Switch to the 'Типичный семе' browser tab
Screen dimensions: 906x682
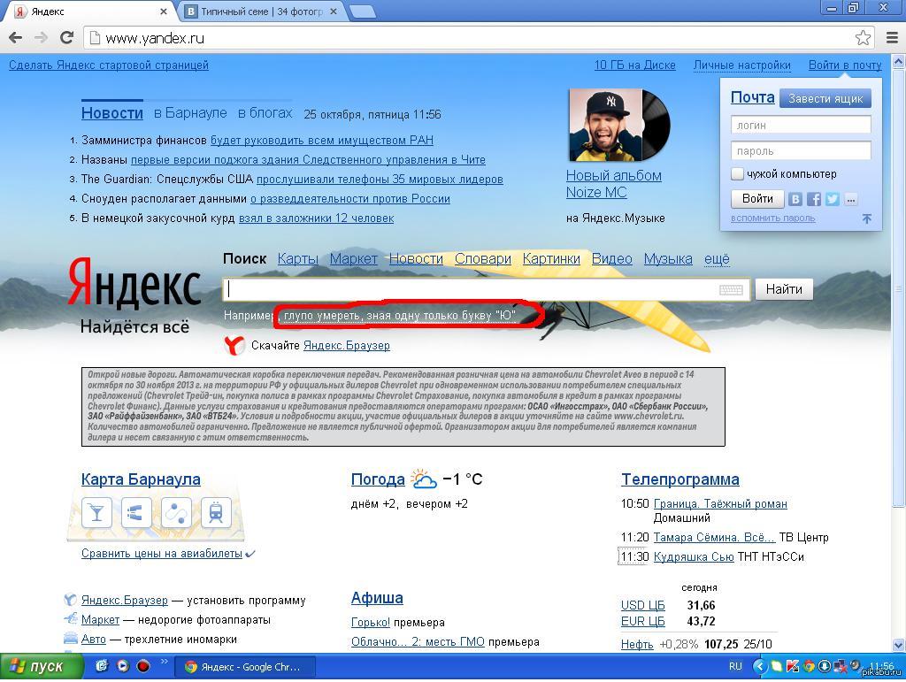pos(262,11)
